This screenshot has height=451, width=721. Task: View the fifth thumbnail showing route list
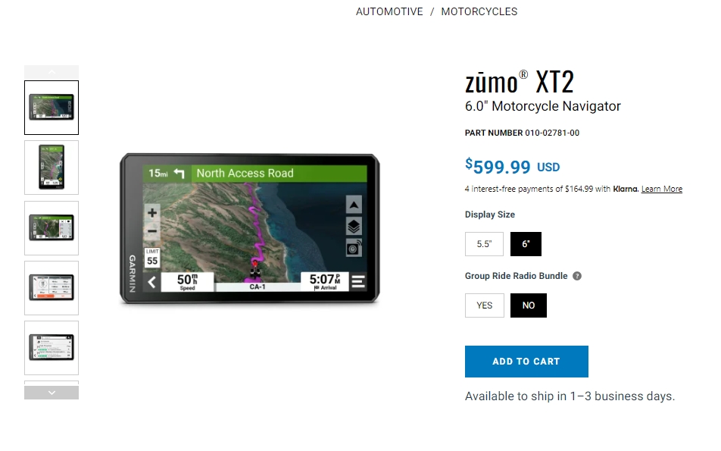(x=51, y=348)
